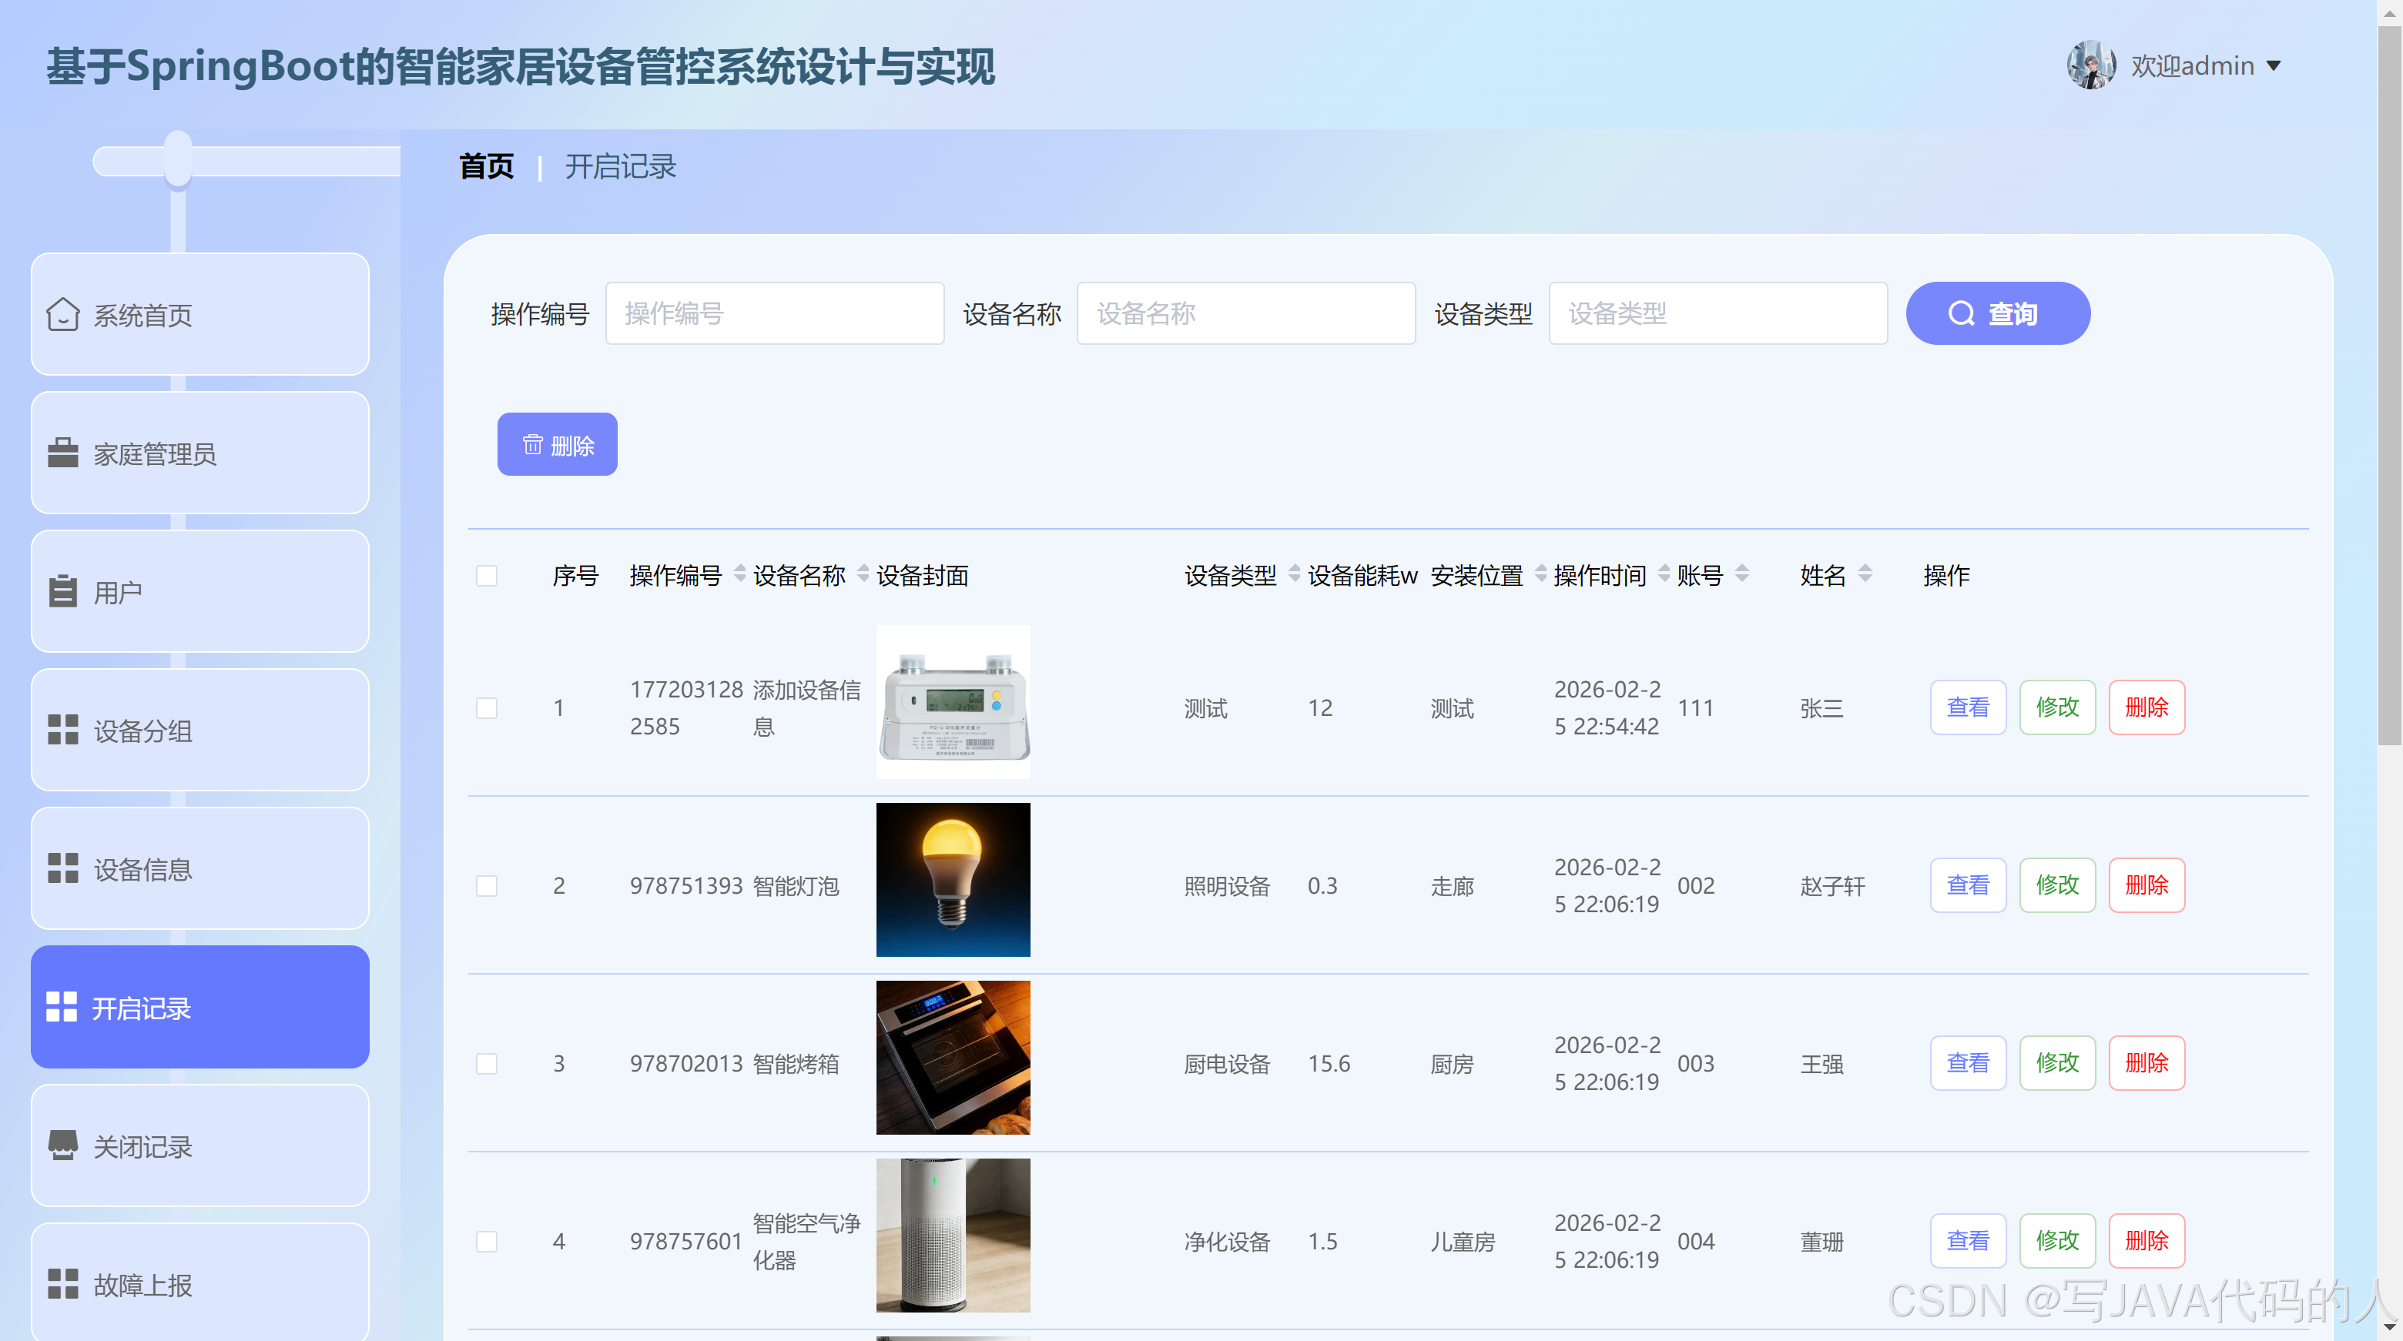Click 首页 breadcrumb link
2403x1341 pixels.
click(486, 166)
